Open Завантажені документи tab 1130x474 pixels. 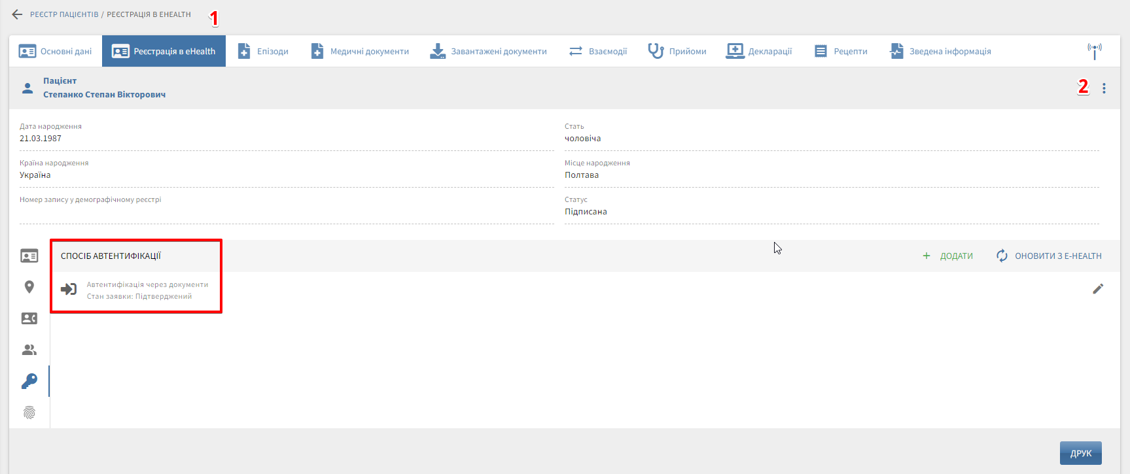(x=488, y=52)
